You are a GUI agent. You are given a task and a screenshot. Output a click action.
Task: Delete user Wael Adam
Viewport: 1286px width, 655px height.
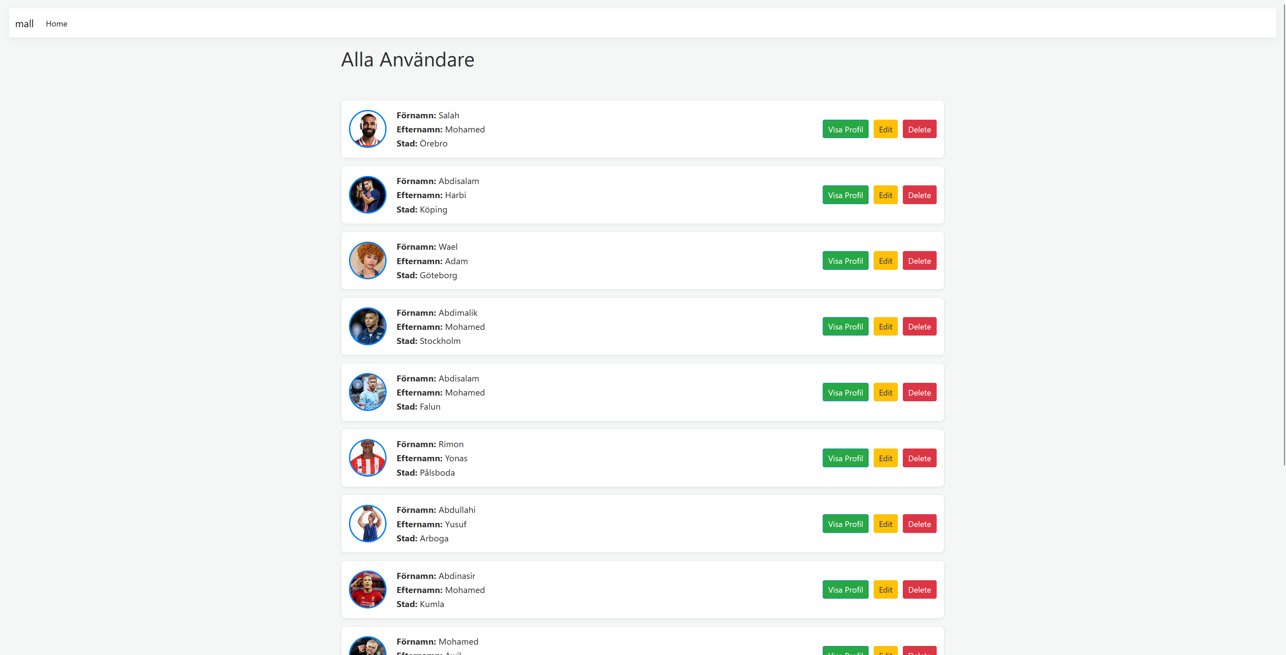(x=919, y=261)
